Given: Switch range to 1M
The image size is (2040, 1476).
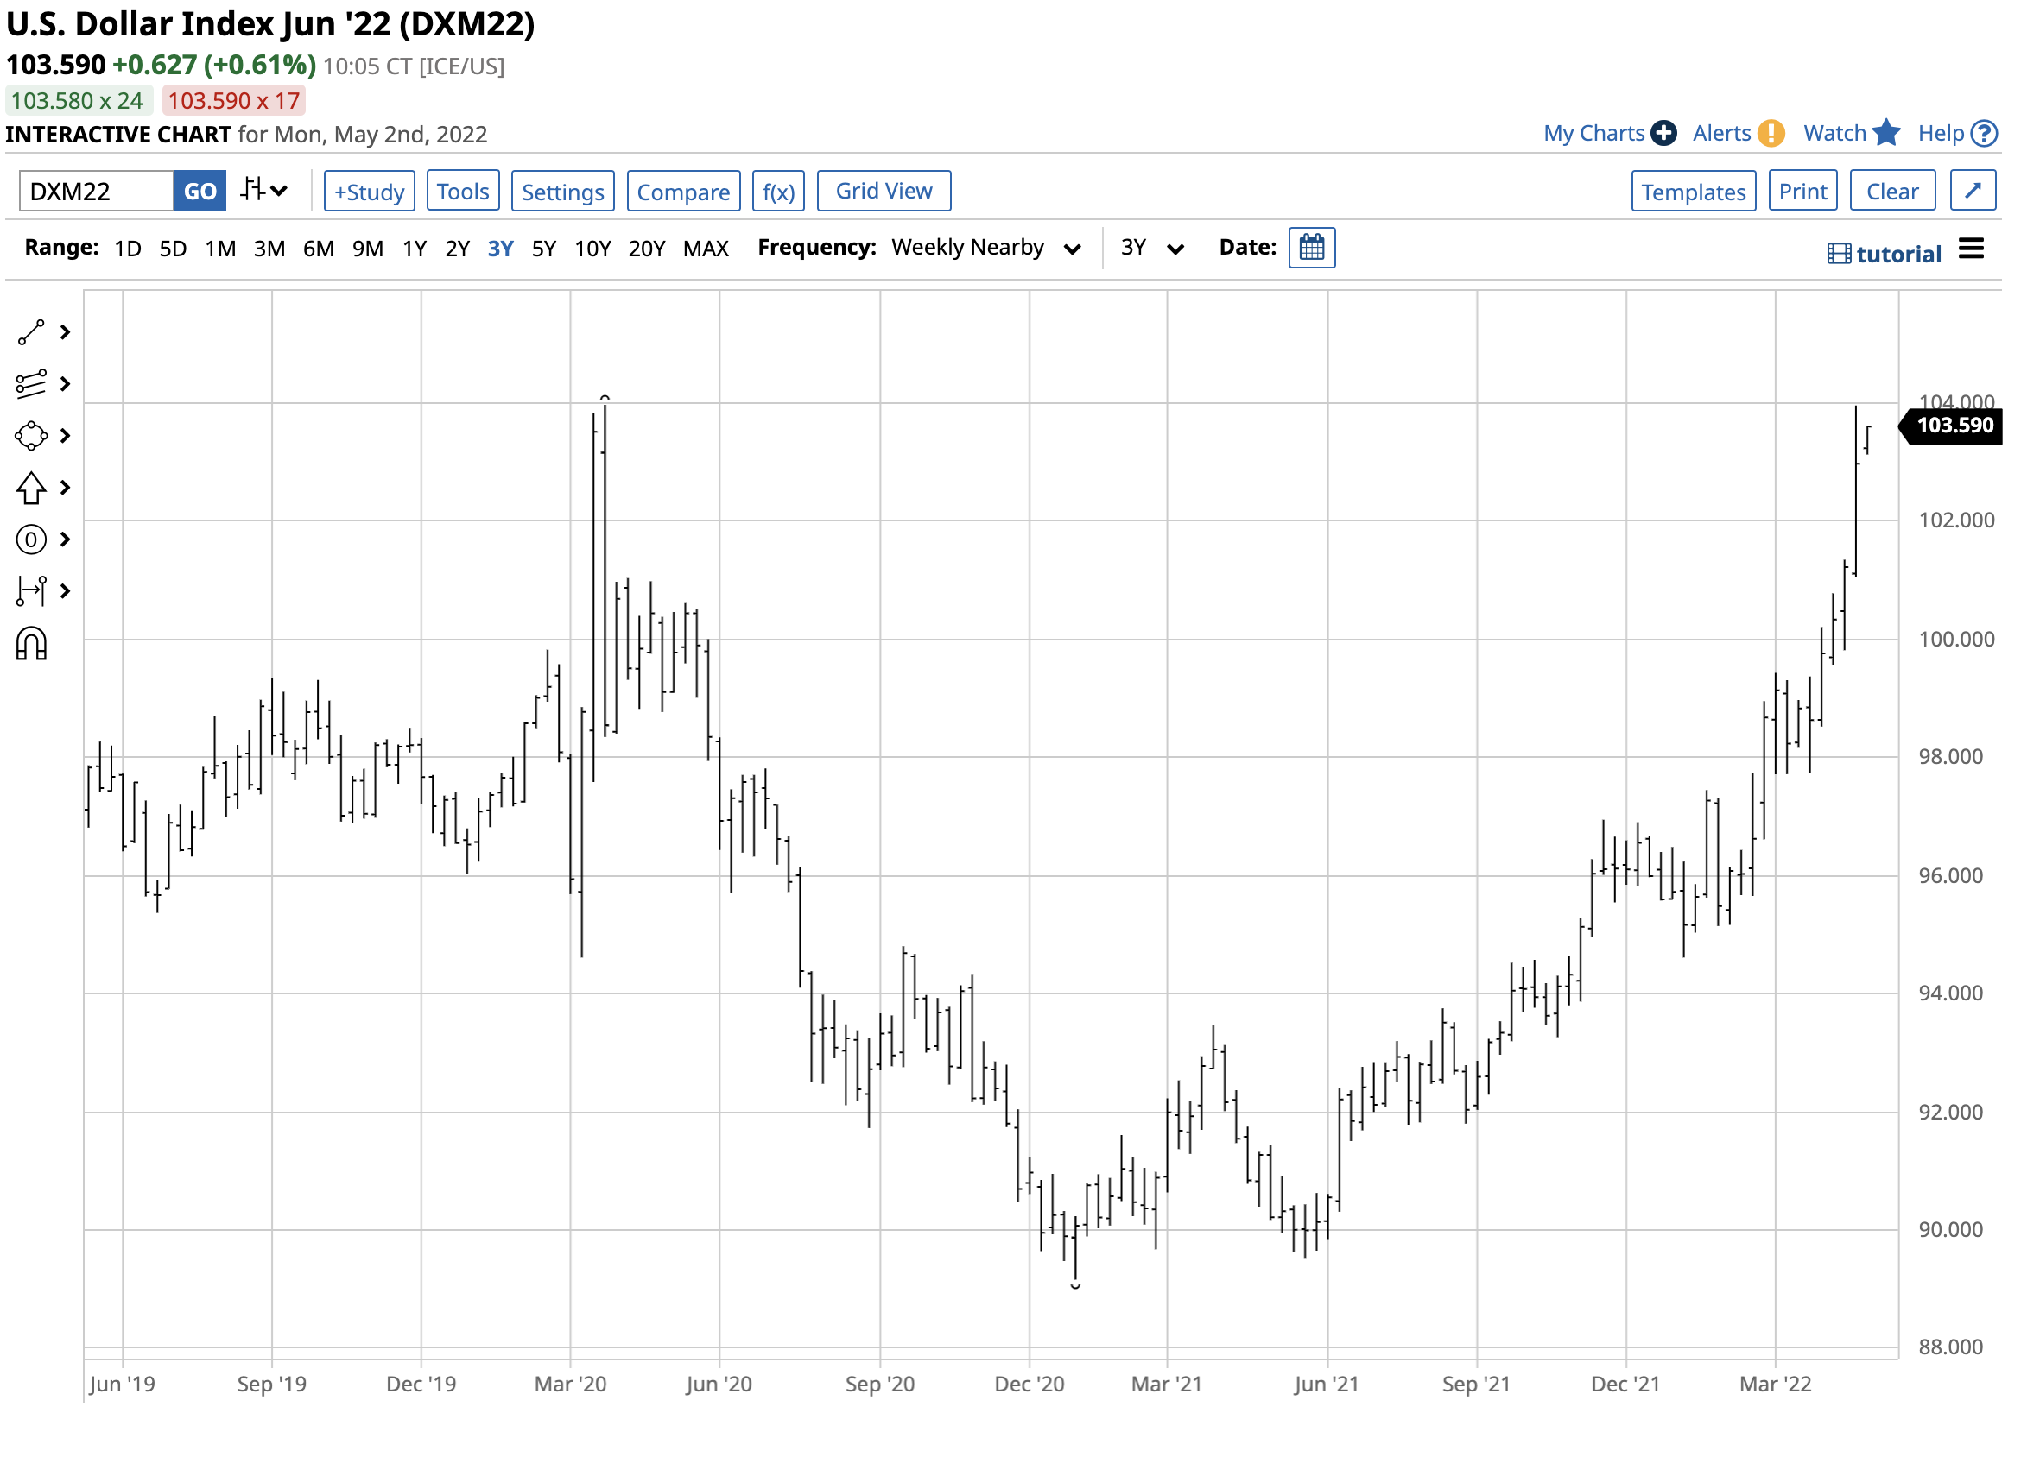Looking at the screenshot, I should click(220, 249).
